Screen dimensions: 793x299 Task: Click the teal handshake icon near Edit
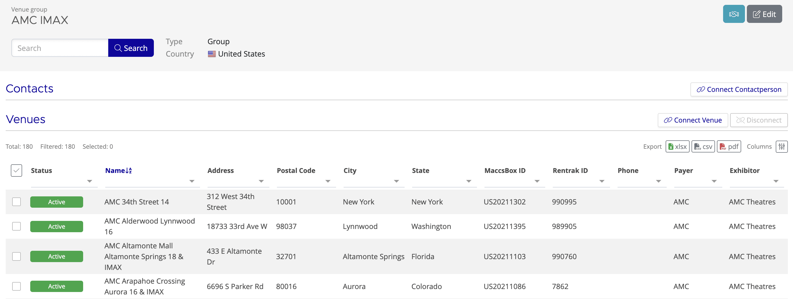pyautogui.click(x=734, y=14)
